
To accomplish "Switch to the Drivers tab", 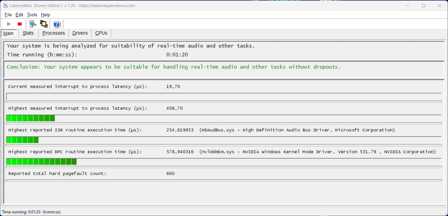I will coord(80,33).
